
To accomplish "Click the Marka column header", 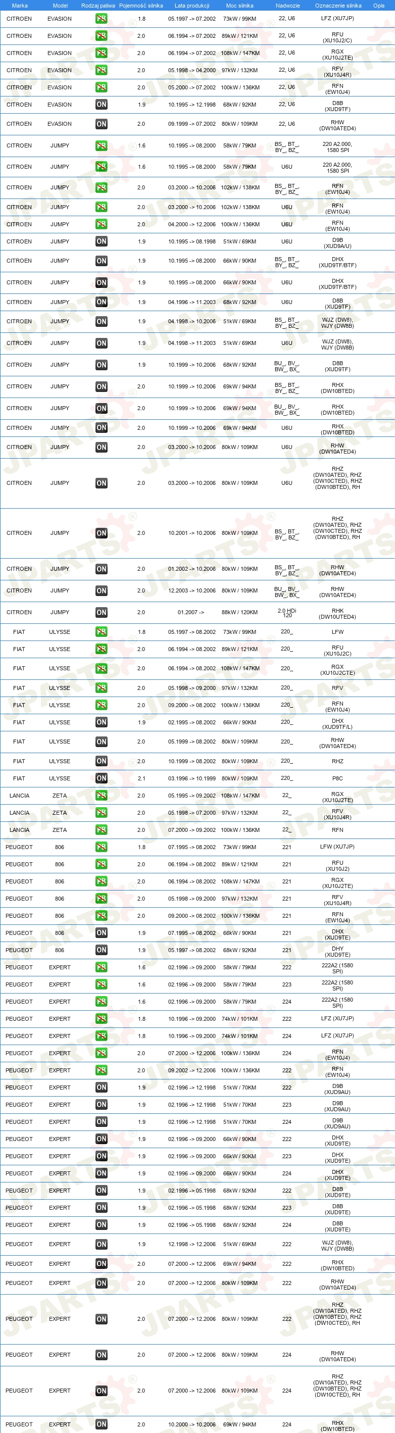I will click(20, 6).
